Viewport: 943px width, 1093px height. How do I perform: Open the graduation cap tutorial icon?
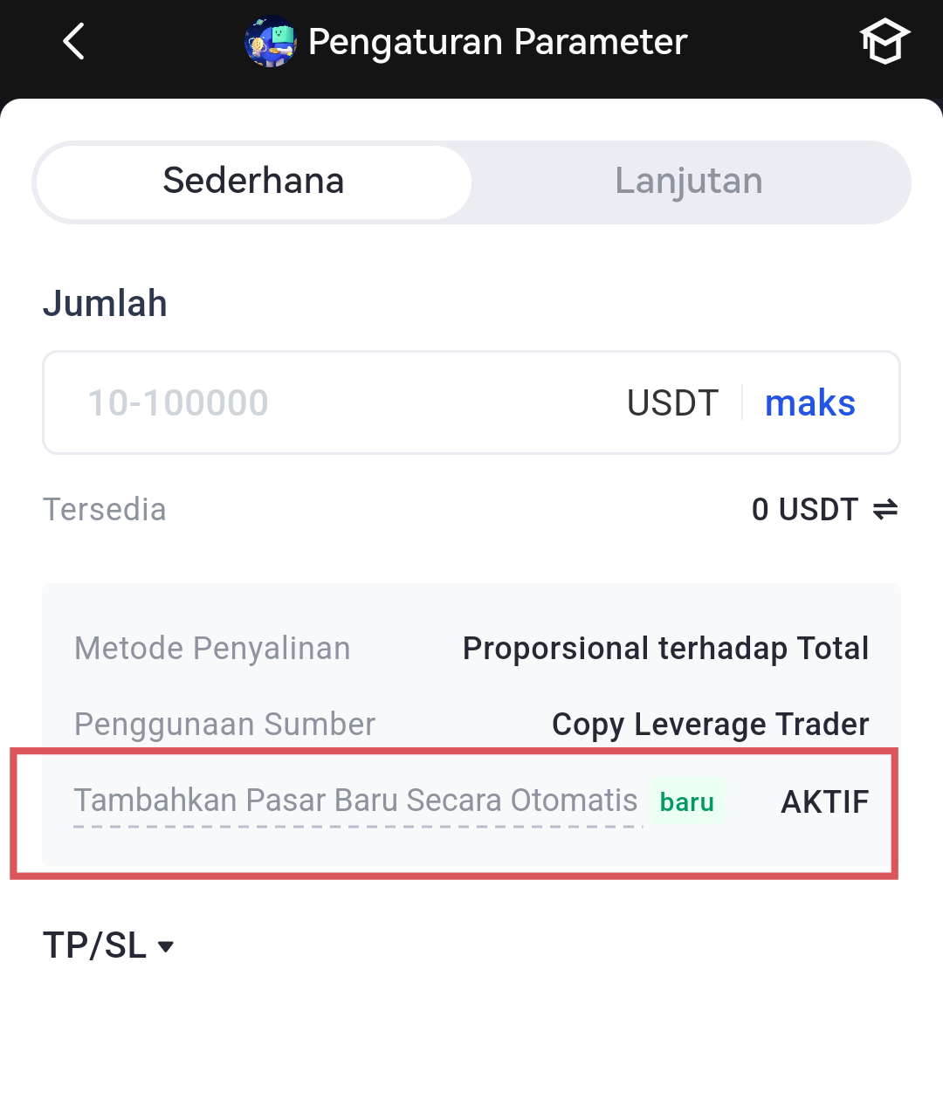point(884,42)
